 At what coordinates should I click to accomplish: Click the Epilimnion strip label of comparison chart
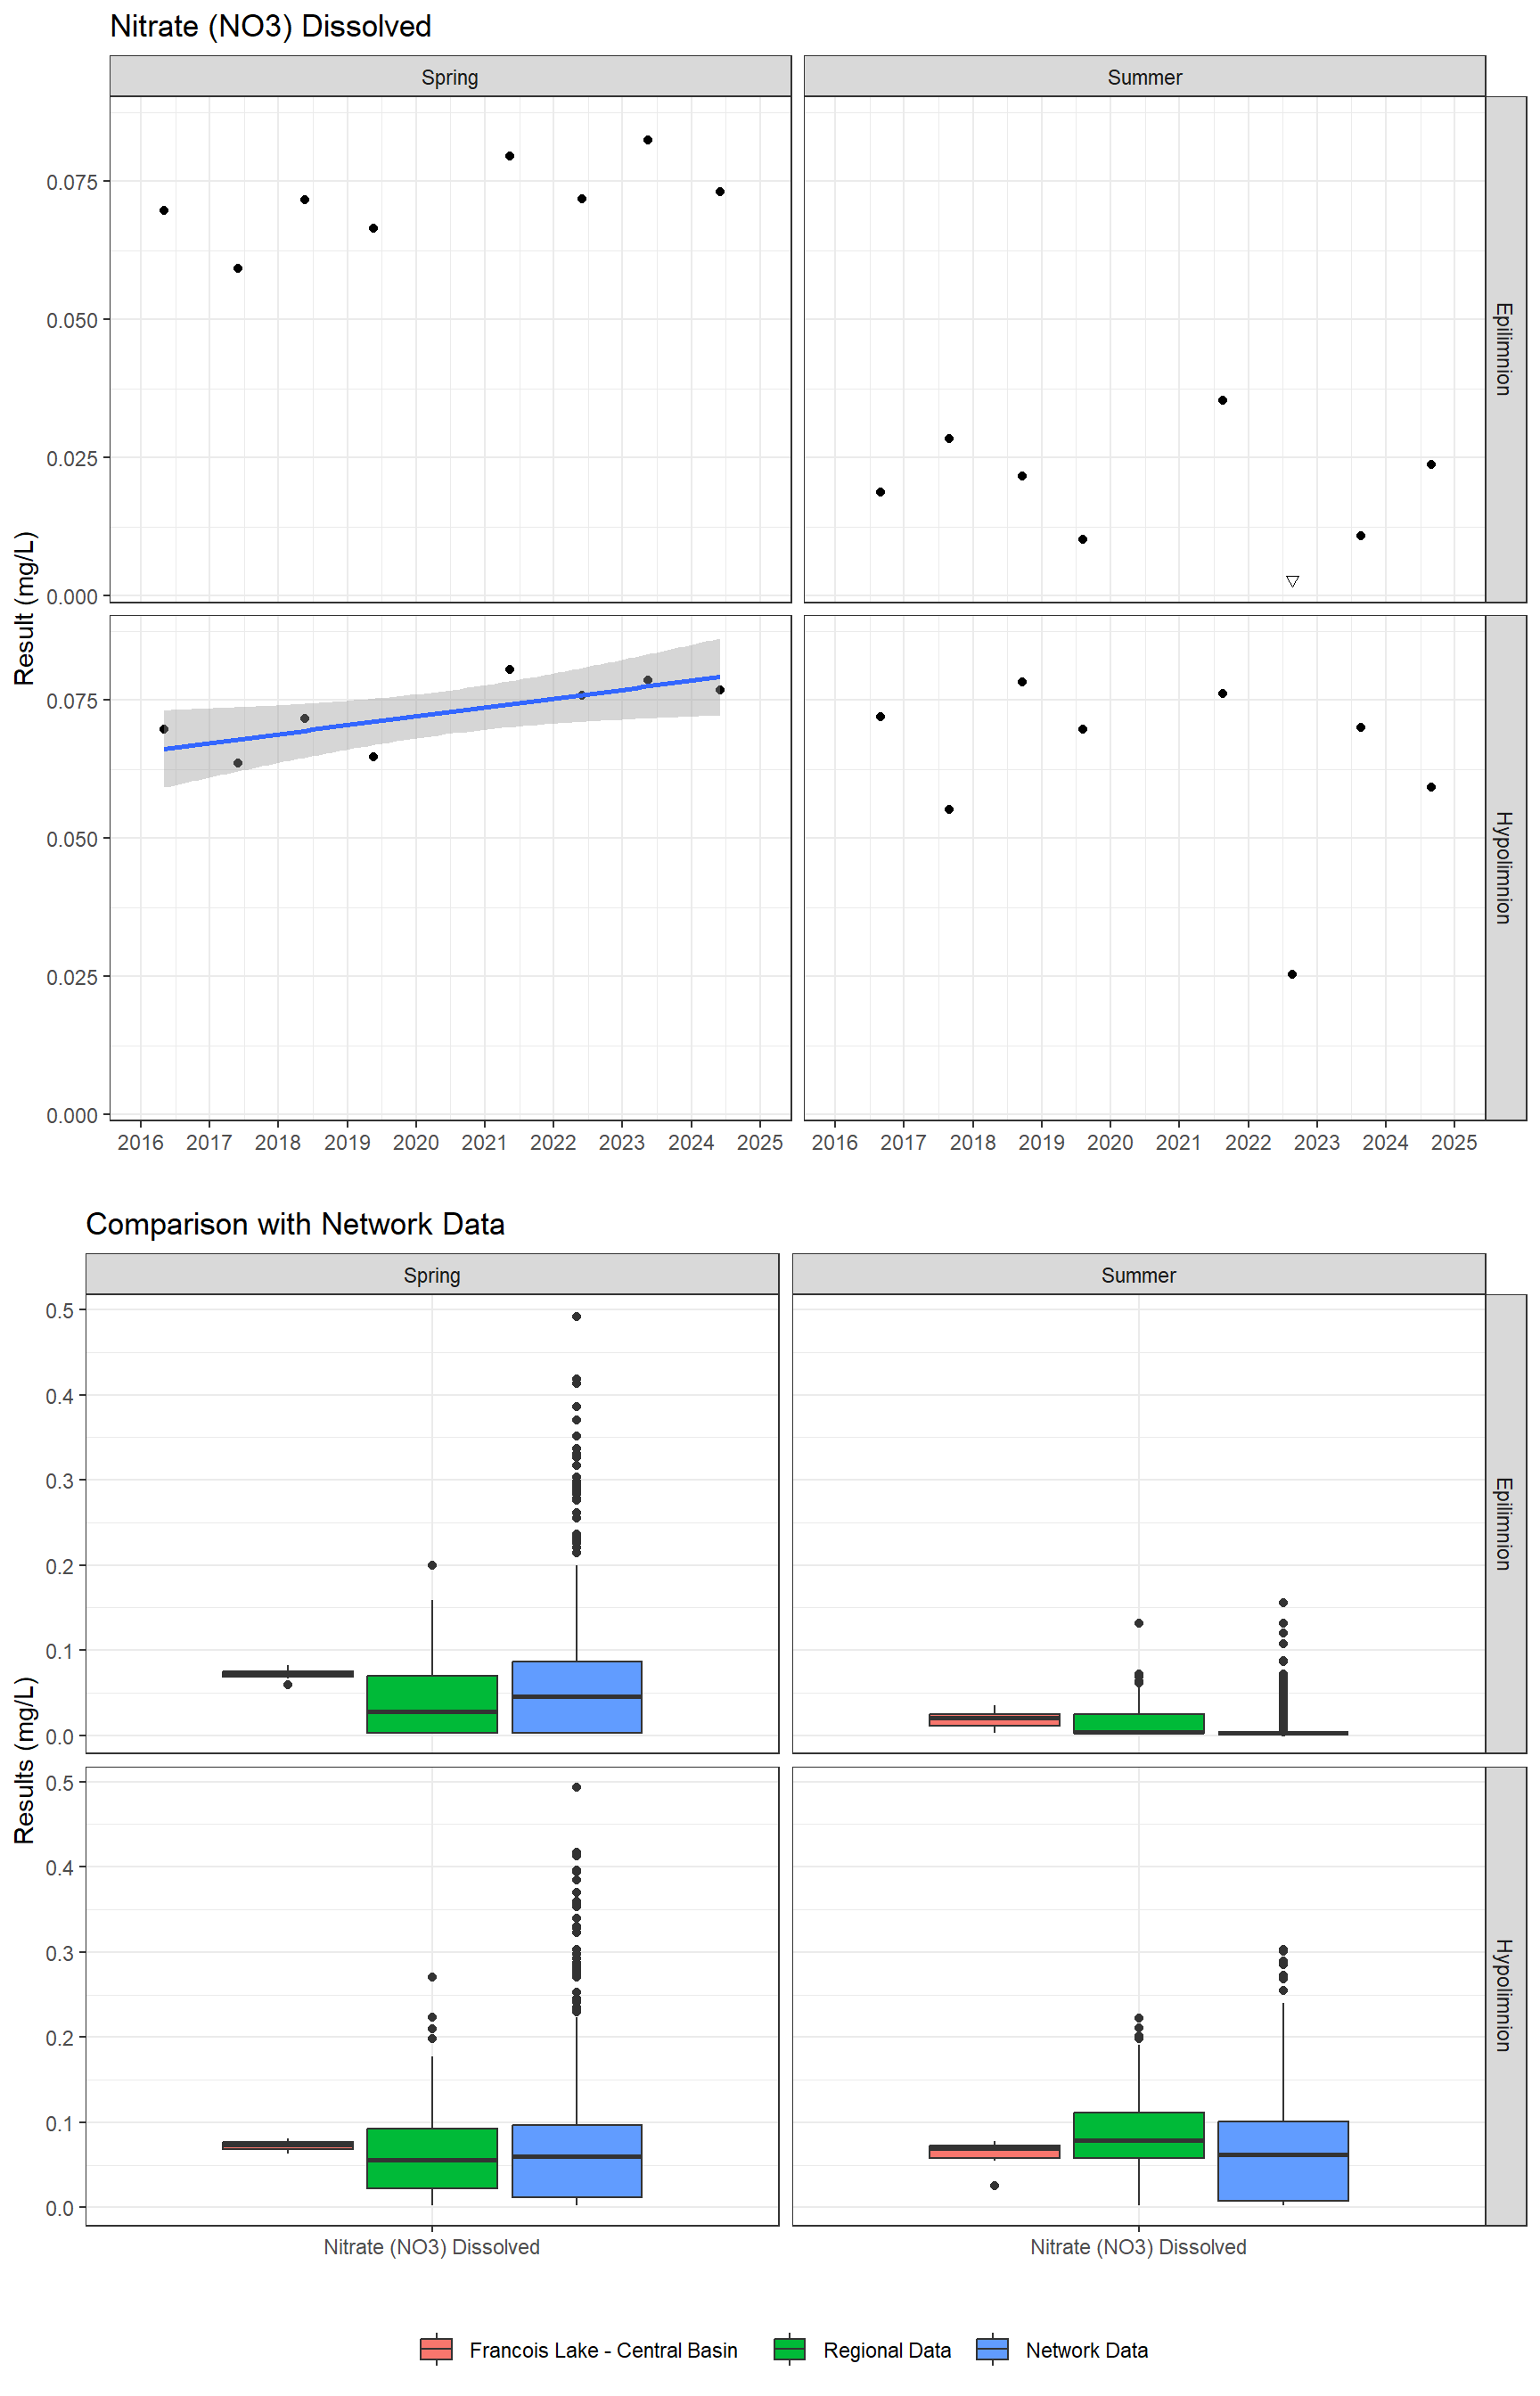1505,1523
